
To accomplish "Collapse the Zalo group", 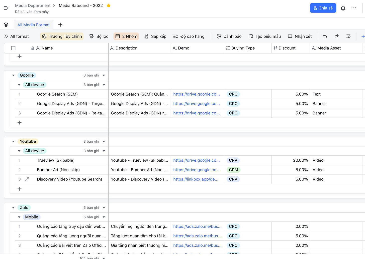I will point(13,208).
